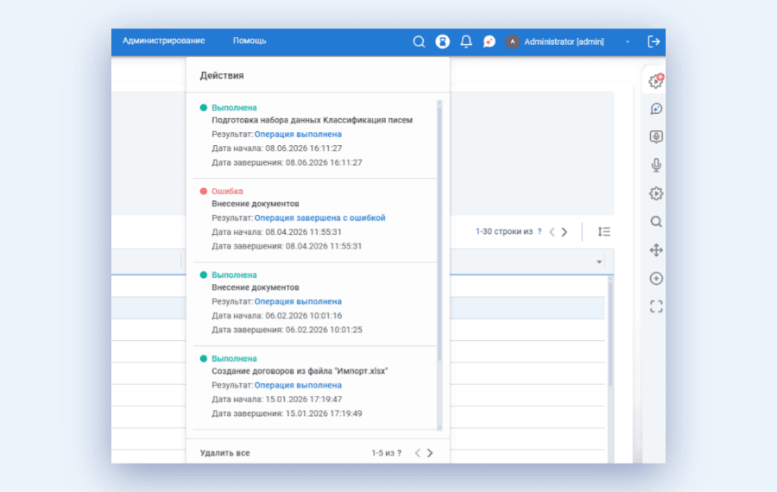The width and height of the screenshot is (777, 492).
Task: Click Удалить все in actions panel
Action: [x=225, y=453]
